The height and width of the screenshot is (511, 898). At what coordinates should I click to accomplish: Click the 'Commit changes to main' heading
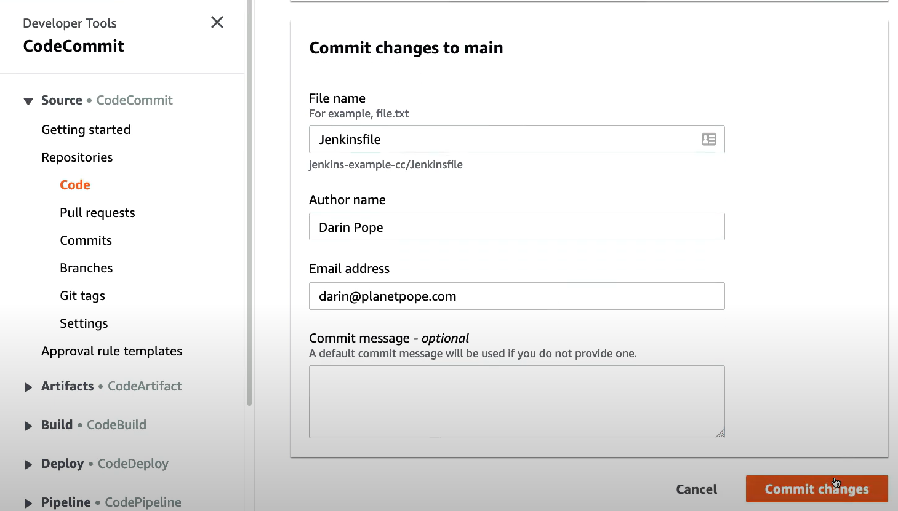pos(406,48)
